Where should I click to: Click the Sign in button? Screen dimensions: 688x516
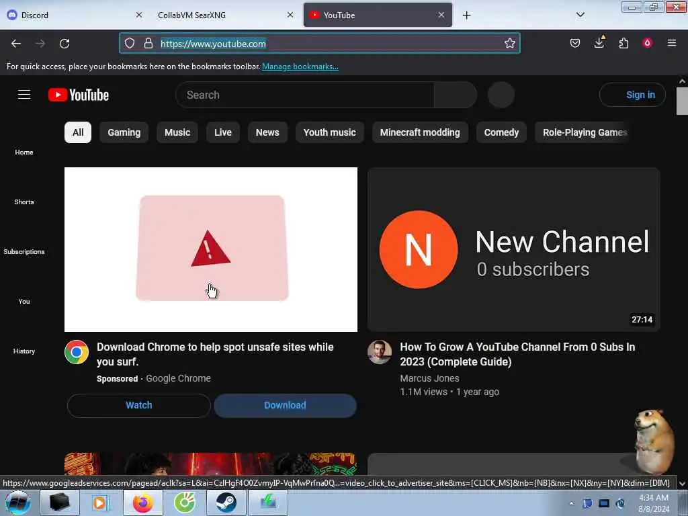pos(632,95)
